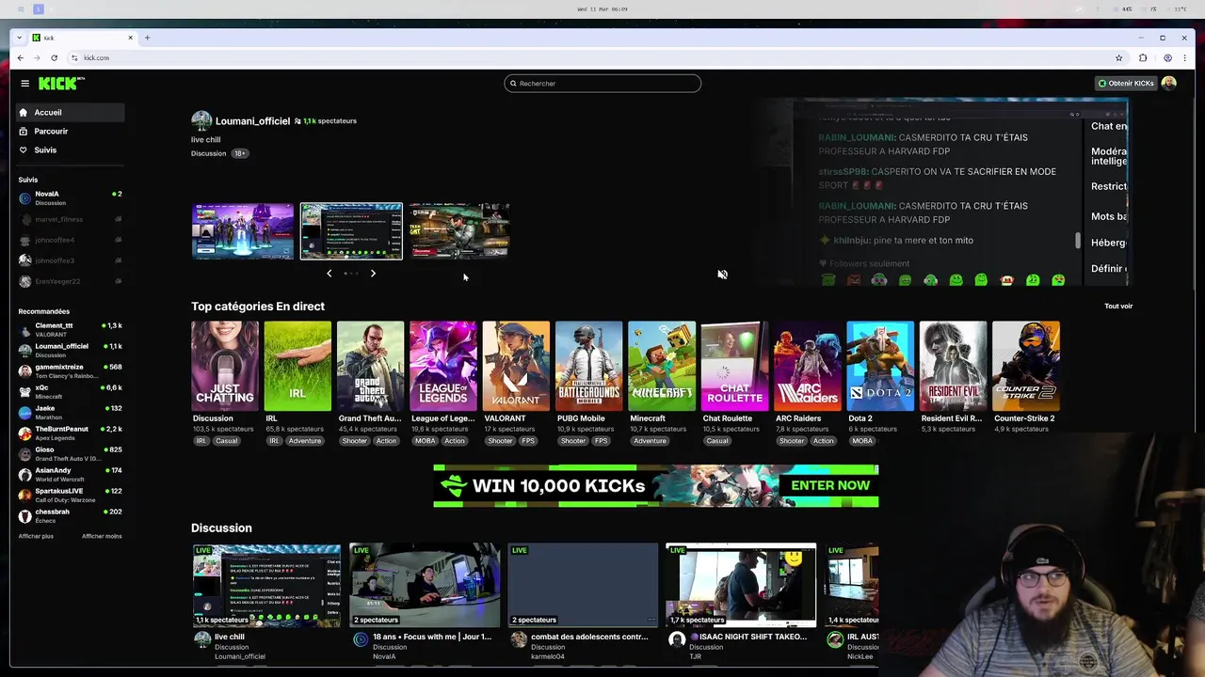Image resolution: width=1205 pixels, height=677 pixels.
Task: Bookmark this page with star icon
Action: coord(1118,57)
